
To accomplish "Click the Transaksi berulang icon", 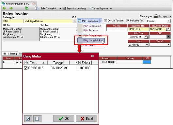I will pyautogui.click(x=64, y=8).
